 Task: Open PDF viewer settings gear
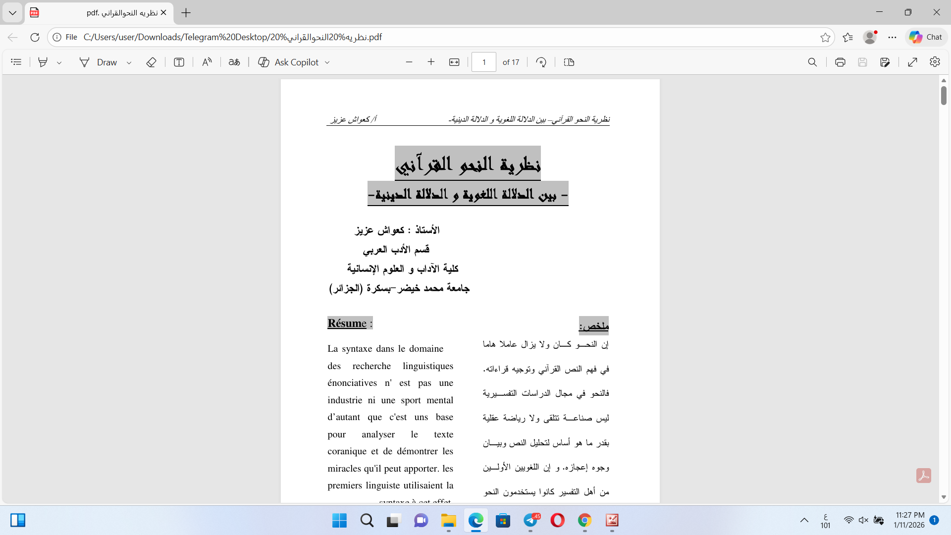(x=935, y=62)
